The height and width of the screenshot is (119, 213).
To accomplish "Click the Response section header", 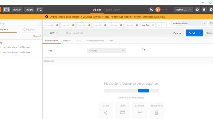I will 49,61.
